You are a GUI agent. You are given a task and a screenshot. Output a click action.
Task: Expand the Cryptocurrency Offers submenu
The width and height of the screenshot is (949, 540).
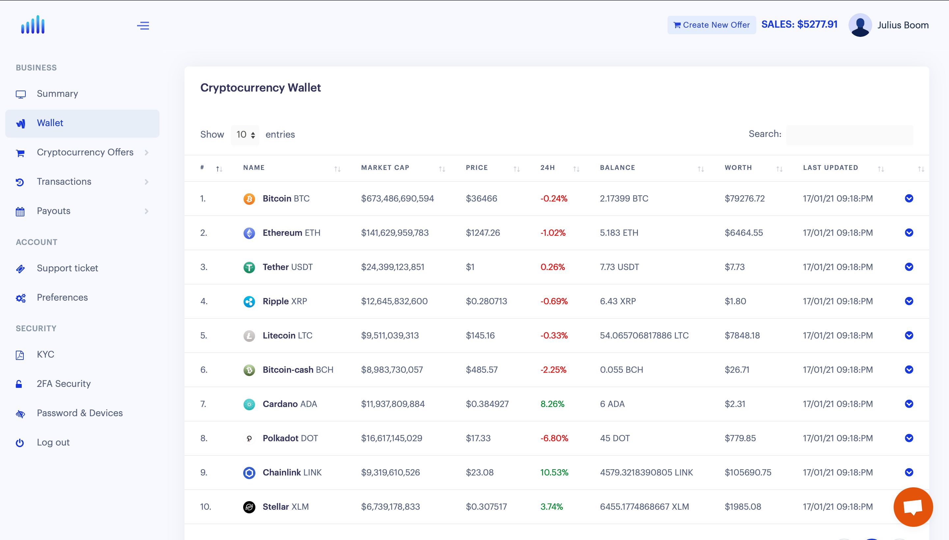[85, 152]
